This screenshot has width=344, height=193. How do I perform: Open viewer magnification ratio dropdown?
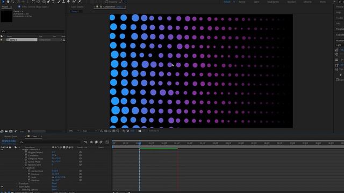74,131
